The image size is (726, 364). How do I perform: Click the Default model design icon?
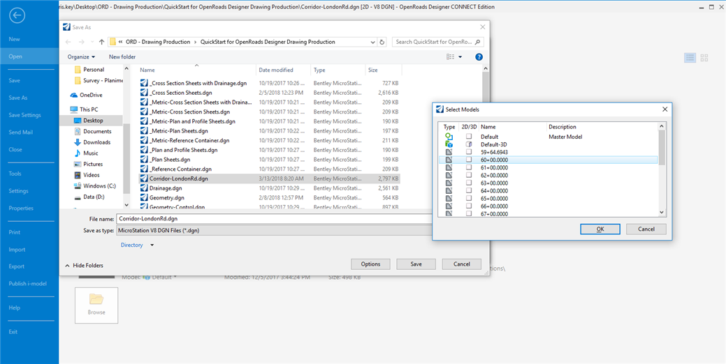pyautogui.click(x=448, y=137)
